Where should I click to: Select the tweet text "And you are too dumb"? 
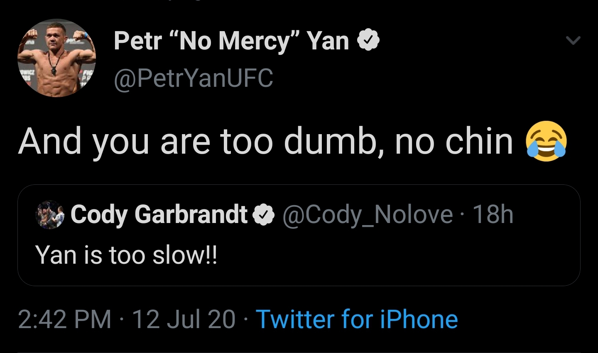coord(196,142)
